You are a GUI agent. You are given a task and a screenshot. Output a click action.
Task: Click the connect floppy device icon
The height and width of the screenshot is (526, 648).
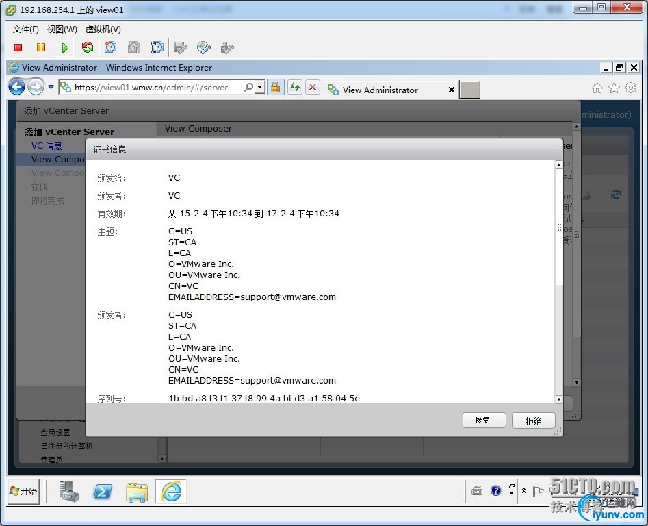click(181, 47)
